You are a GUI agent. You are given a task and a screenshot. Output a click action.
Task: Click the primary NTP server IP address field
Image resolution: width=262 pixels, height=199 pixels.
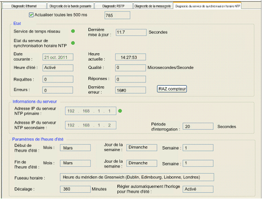click(90, 111)
